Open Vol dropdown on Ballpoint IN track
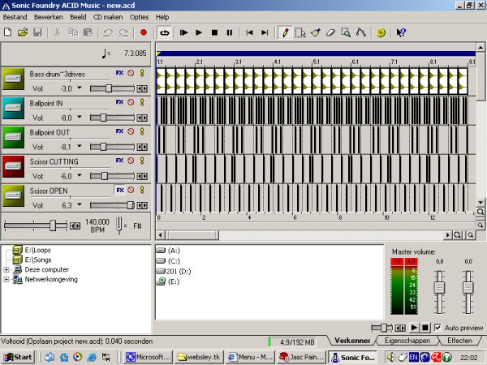This screenshot has height=365, width=487. pyautogui.click(x=80, y=117)
